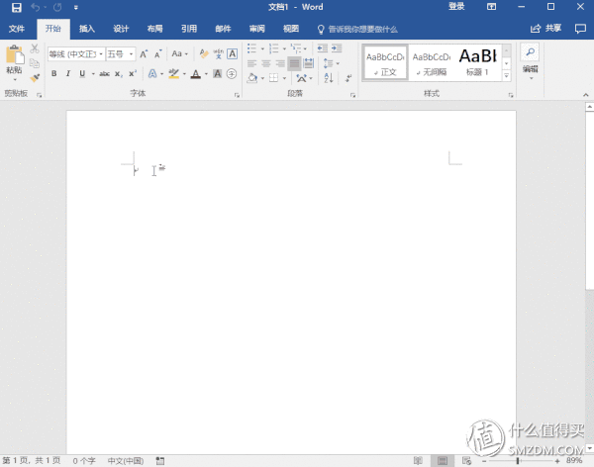Screen dimensions: 594x467
Task: Cut selection with the scissors icon
Action: (35, 48)
